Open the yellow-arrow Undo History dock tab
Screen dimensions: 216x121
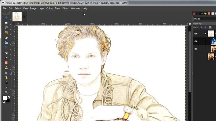(205, 13)
